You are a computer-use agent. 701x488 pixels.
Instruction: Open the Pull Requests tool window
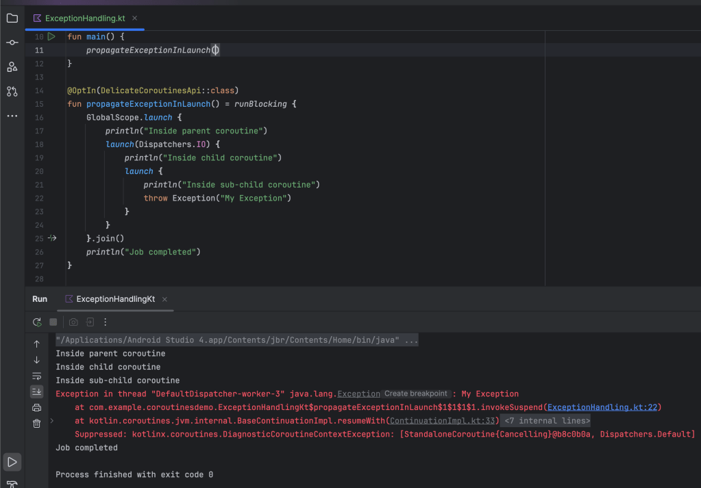point(12,91)
